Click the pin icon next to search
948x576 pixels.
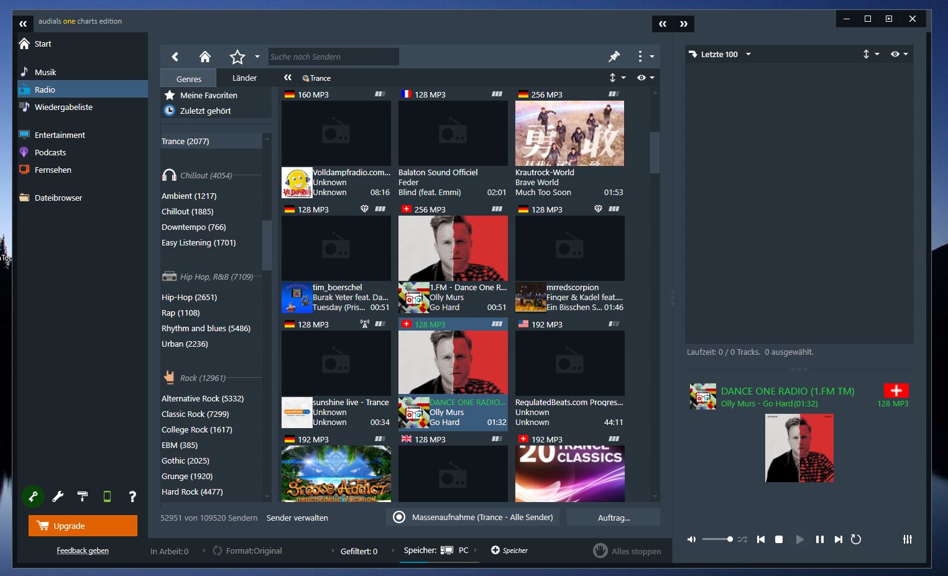click(x=614, y=57)
